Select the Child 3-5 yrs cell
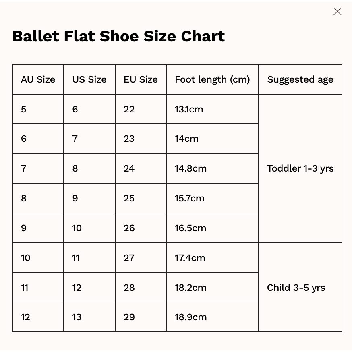Screen dimensions: 352x352 [x=300, y=287]
